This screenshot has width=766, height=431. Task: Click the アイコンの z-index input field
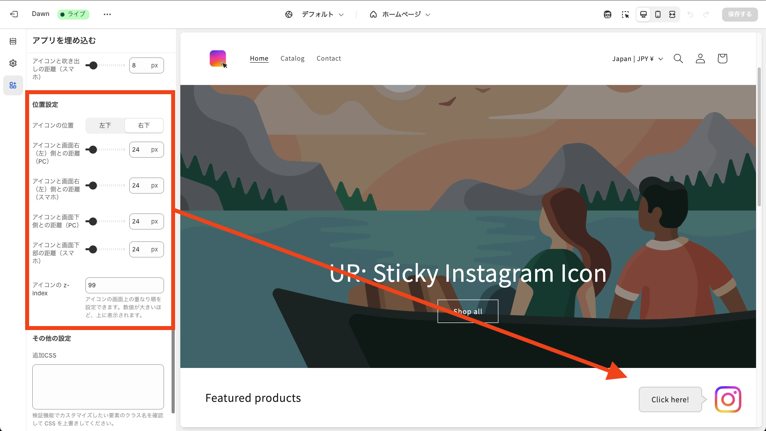point(124,285)
